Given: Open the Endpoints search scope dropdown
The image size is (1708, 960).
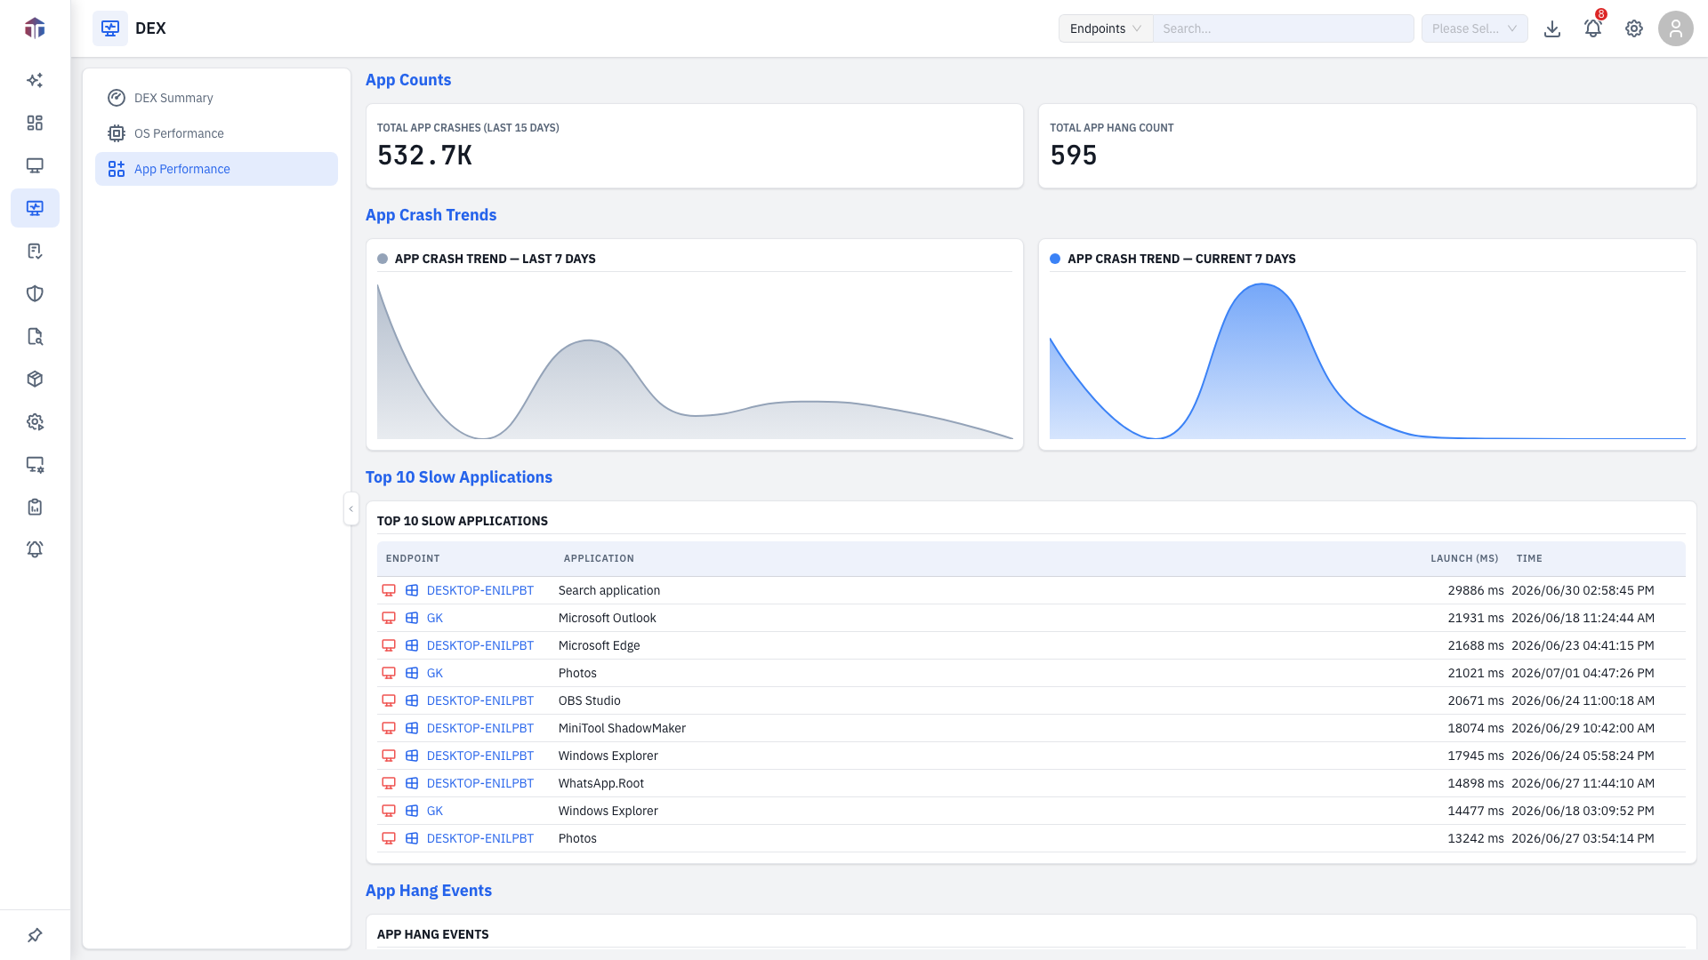Looking at the screenshot, I should coord(1106,28).
